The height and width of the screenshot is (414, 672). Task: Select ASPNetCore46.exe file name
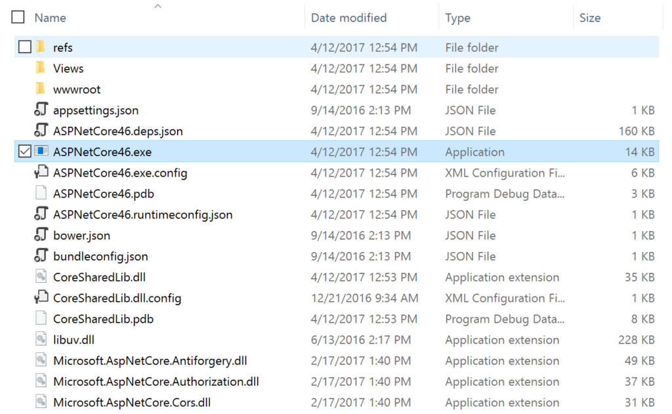tap(102, 152)
